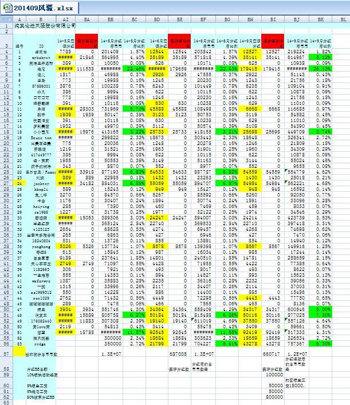This screenshot has height=405, width=350.
Task: Click cell '413165' in column BB
Action: pyautogui.click(x=111, y=132)
